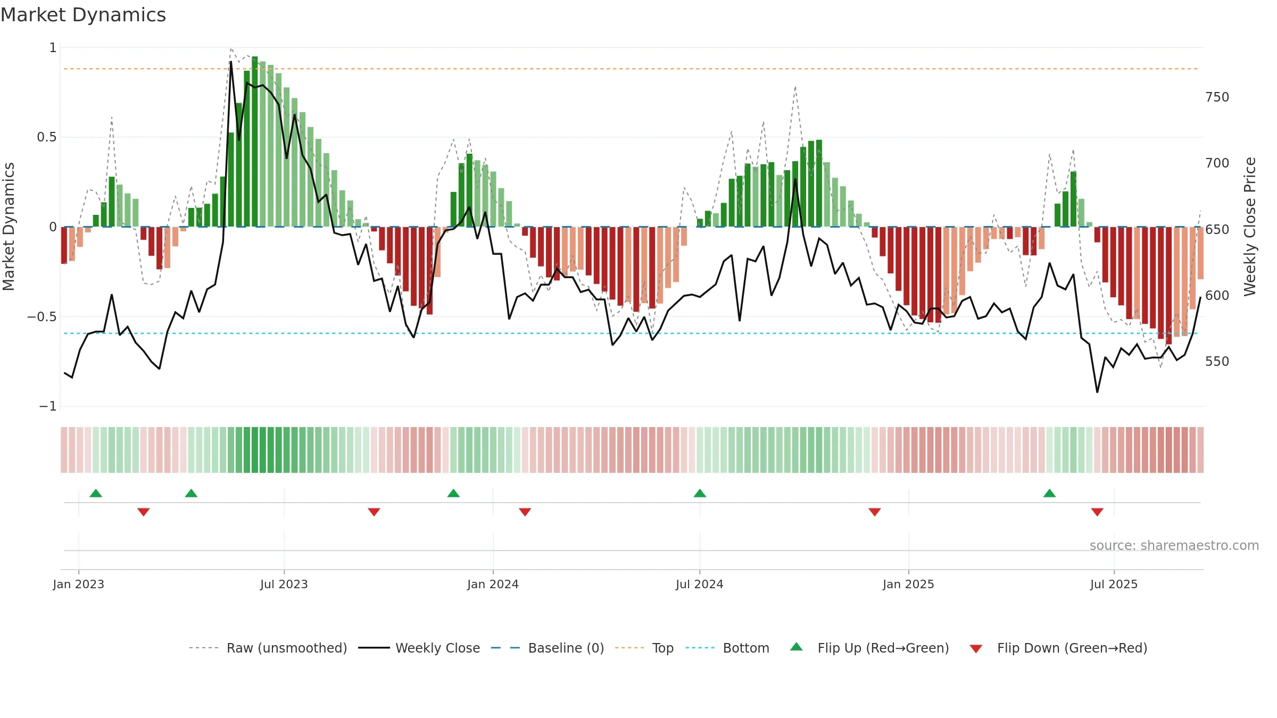Toggle the Top threshold legend entry
This screenshot has height=718, width=1277.
coord(644,648)
